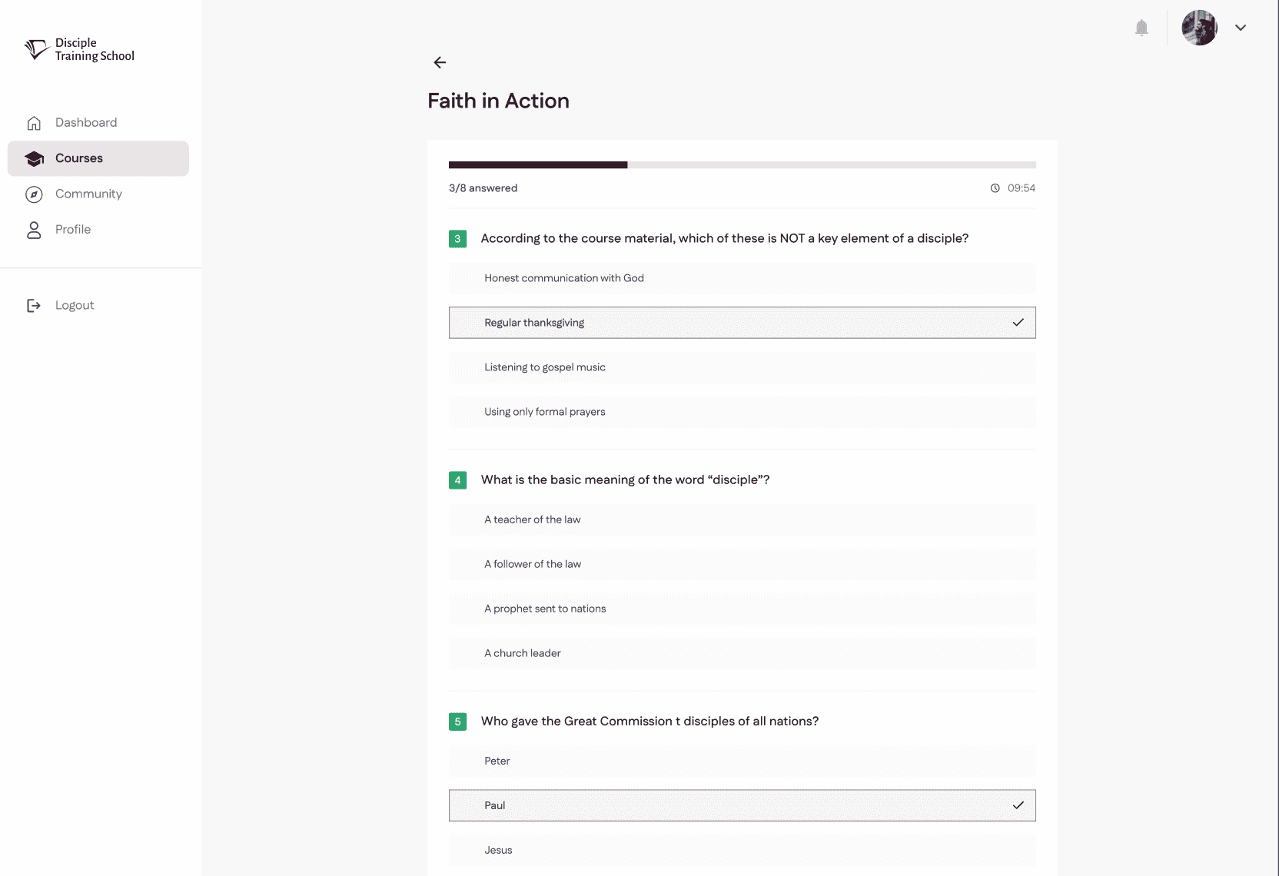Click the Courses graduation cap icon
This screenshot has width=1279, height=876.
(x=34, y=158)
